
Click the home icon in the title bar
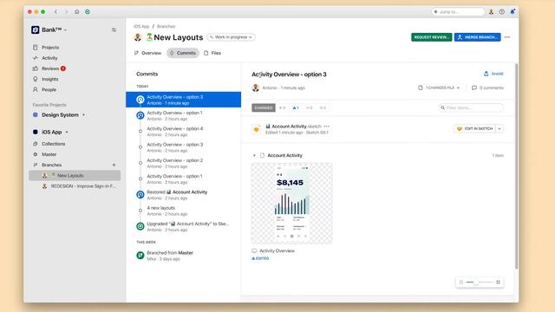click(x=77, y=11)
